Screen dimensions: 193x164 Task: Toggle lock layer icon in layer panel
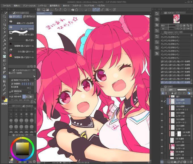coord(172,93)
